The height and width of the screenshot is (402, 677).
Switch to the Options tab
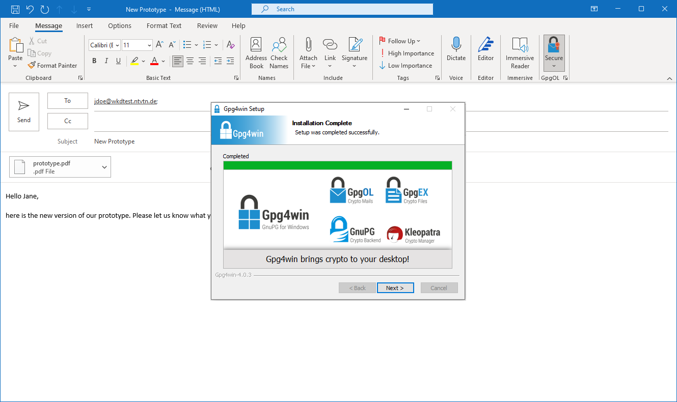pos(120,25)
